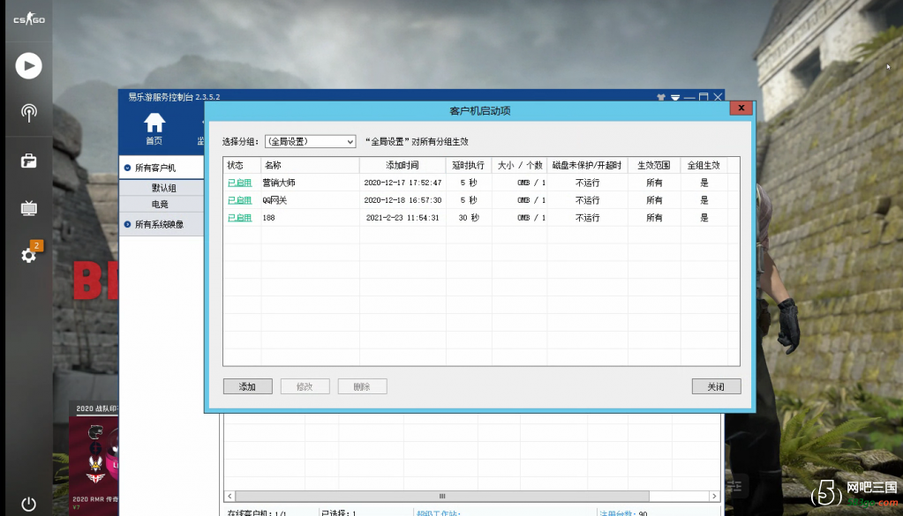Click the CS:GO power quit icon
This screenshot has width=903, height=516.
click(x=29, y=504)
